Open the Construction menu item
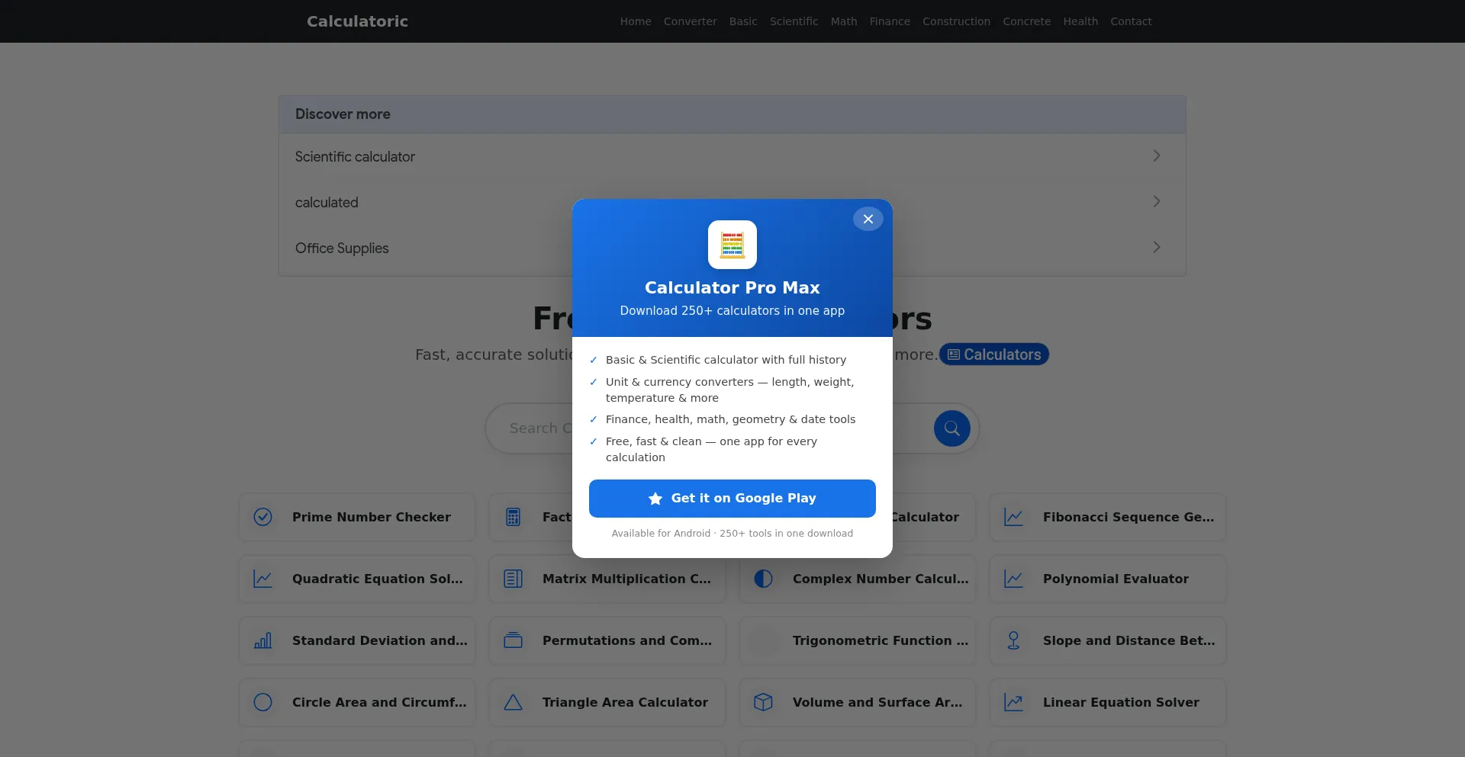 (956, 21)
